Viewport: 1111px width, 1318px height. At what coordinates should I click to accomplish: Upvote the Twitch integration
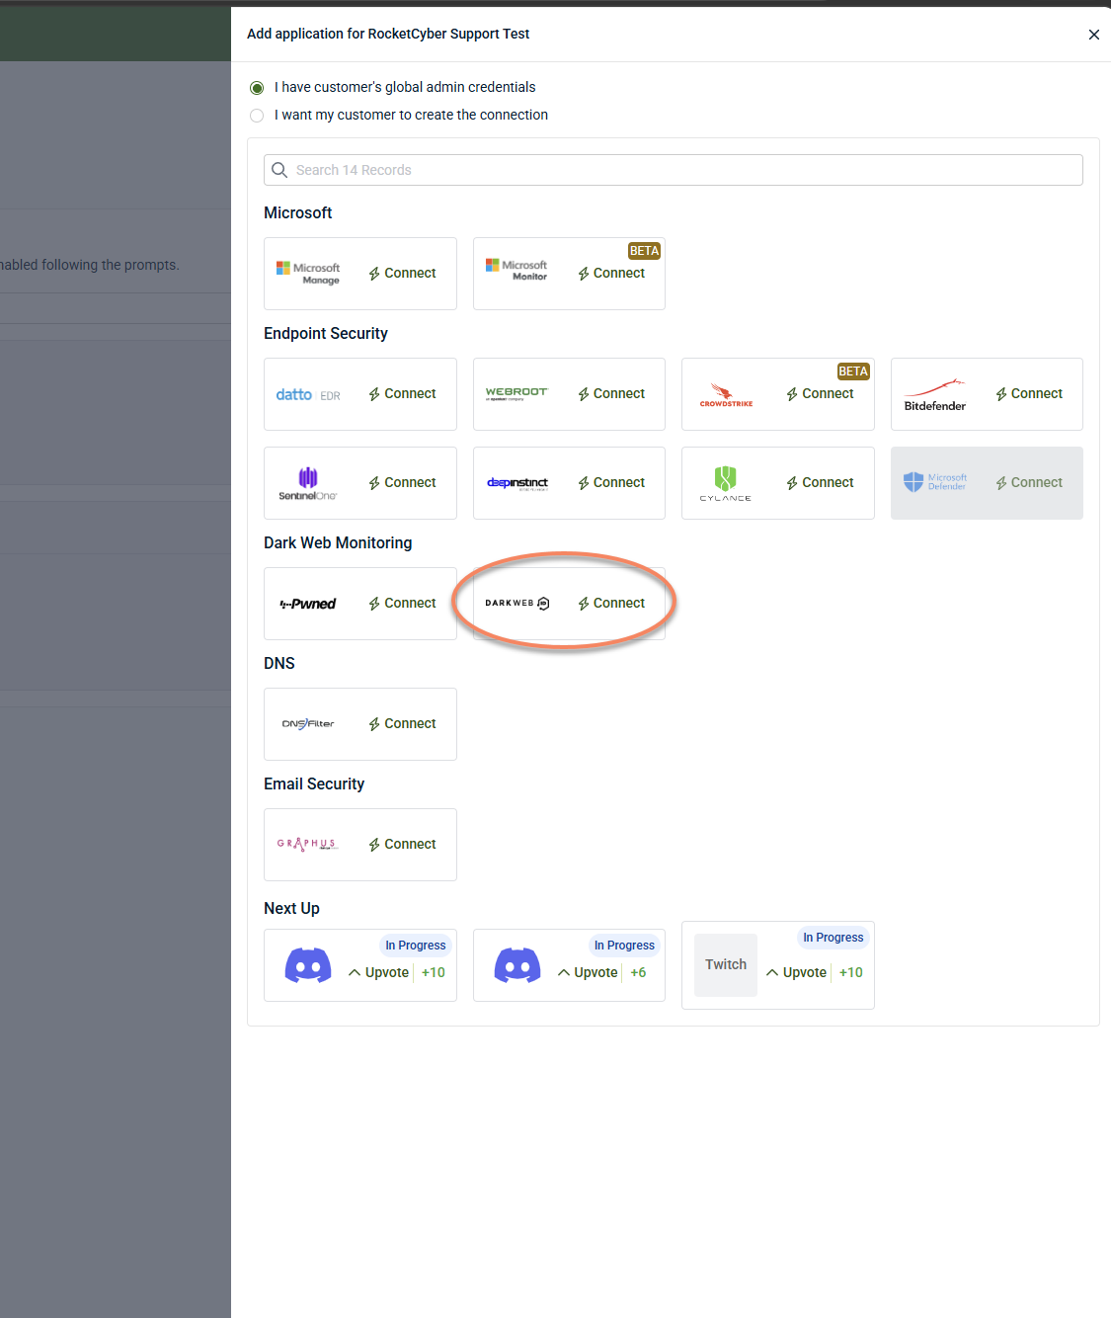796,972
